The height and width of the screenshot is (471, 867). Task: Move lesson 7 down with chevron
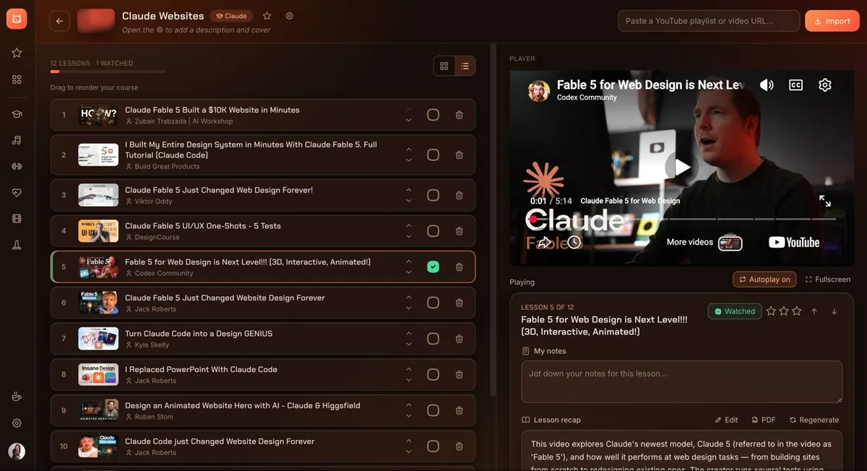point(409,345)
